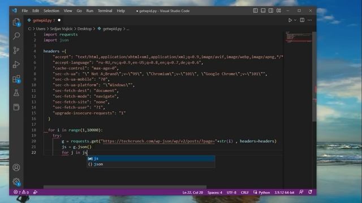Open the Source Control view
This screenshot has height=203, width=362.
[16, 50]
